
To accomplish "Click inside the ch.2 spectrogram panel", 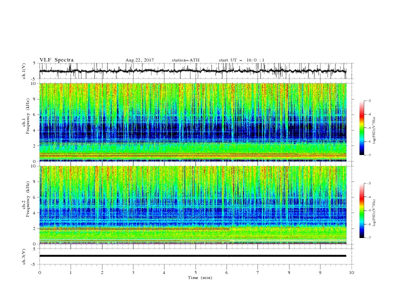I will pyautogui.click(x=192, y=205).
